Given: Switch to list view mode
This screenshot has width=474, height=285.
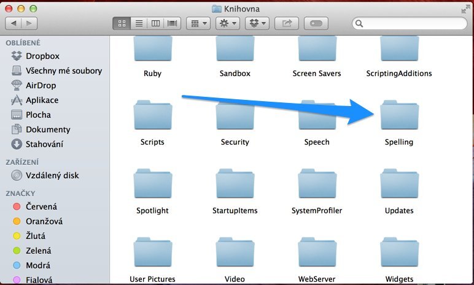Looking at the screenshot, I should [139, 23].
